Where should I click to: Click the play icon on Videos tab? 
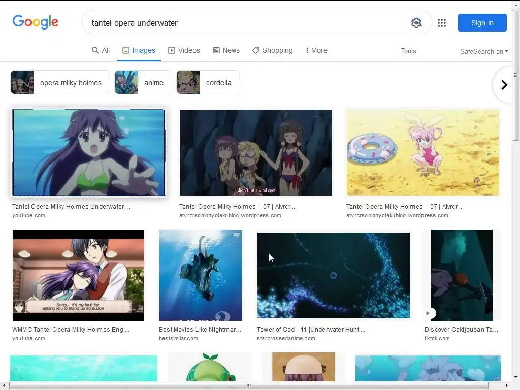pos(172,50)
